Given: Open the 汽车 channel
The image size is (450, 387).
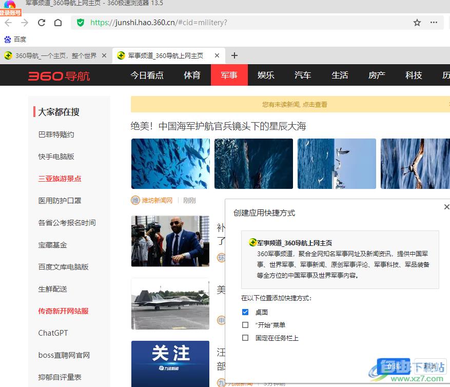Looking at the screenshot, I should coord(303,75).
